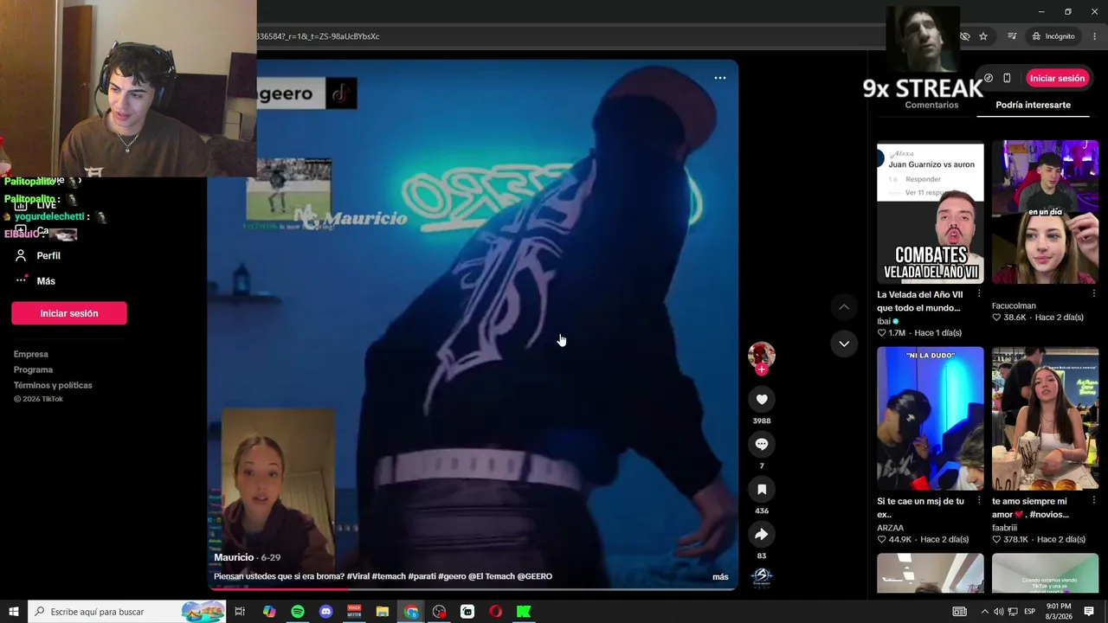Screen dimensions: 1108x623
Task: Open Copilot from the taskbar
Action: [269, 612]
